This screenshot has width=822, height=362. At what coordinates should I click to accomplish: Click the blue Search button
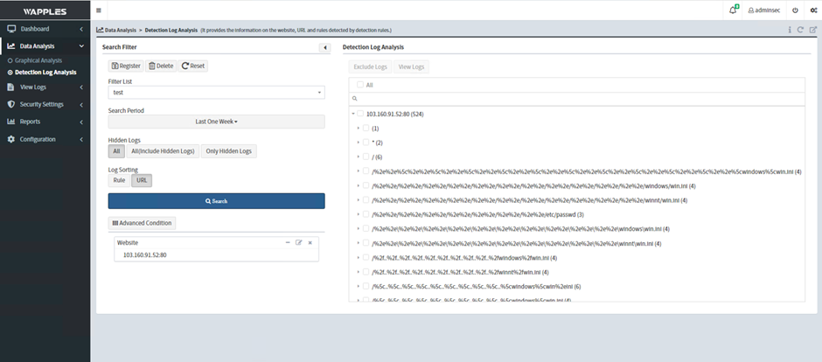click(x=216, y=201)
